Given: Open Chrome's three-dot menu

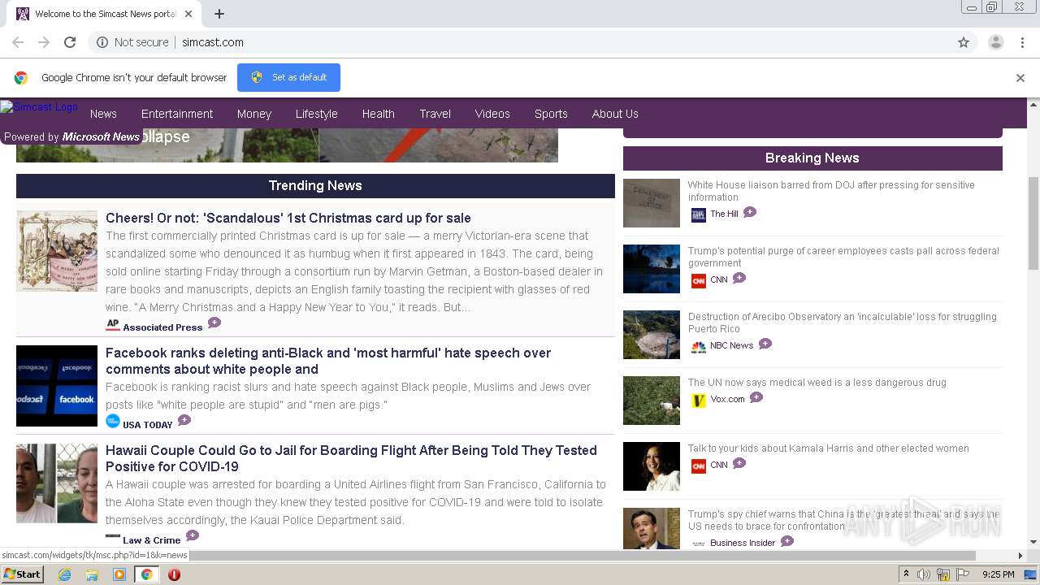Looking at the screenshot, I should [1022, 42].
